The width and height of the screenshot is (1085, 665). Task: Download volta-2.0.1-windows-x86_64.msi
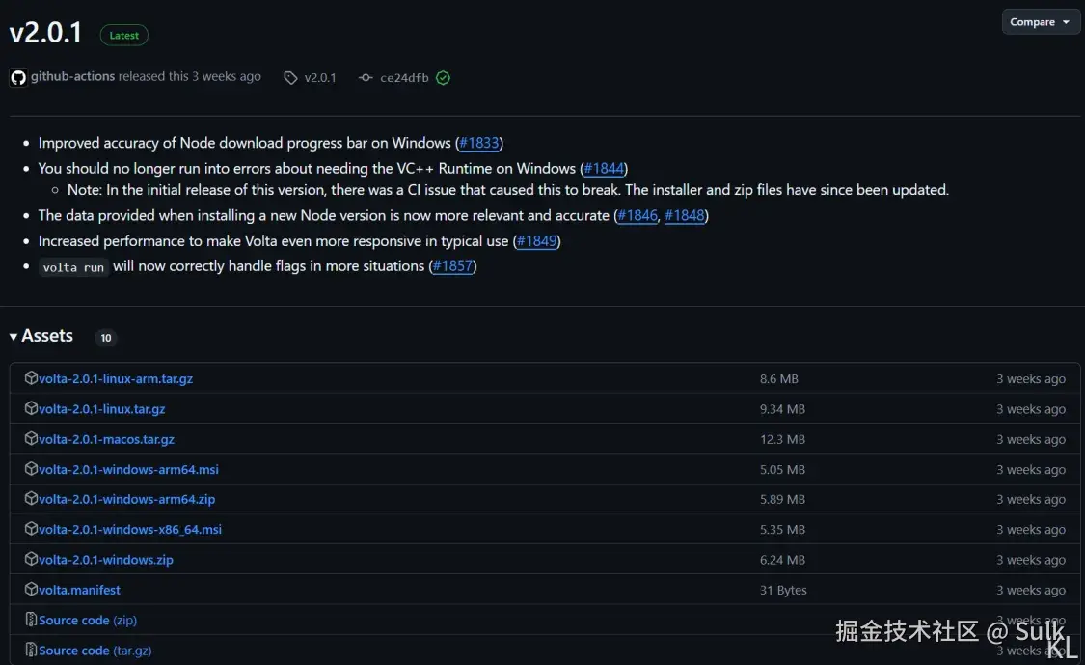tap(130, 530)
